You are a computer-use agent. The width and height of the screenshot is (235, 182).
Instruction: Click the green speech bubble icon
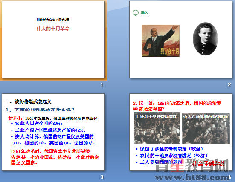[x=136, y=13]
